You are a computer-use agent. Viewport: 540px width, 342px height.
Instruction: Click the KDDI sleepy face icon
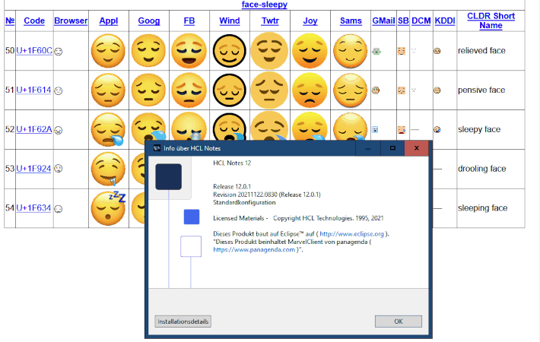(x=437, y=130)
